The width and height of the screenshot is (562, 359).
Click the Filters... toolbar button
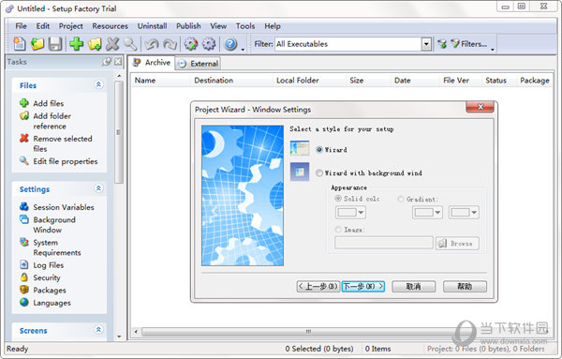[468, 44]
